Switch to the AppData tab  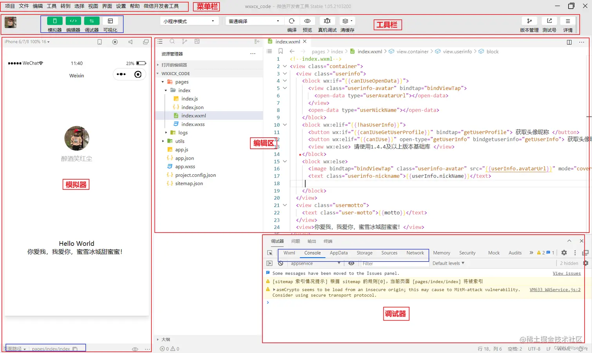click(339, 253)
